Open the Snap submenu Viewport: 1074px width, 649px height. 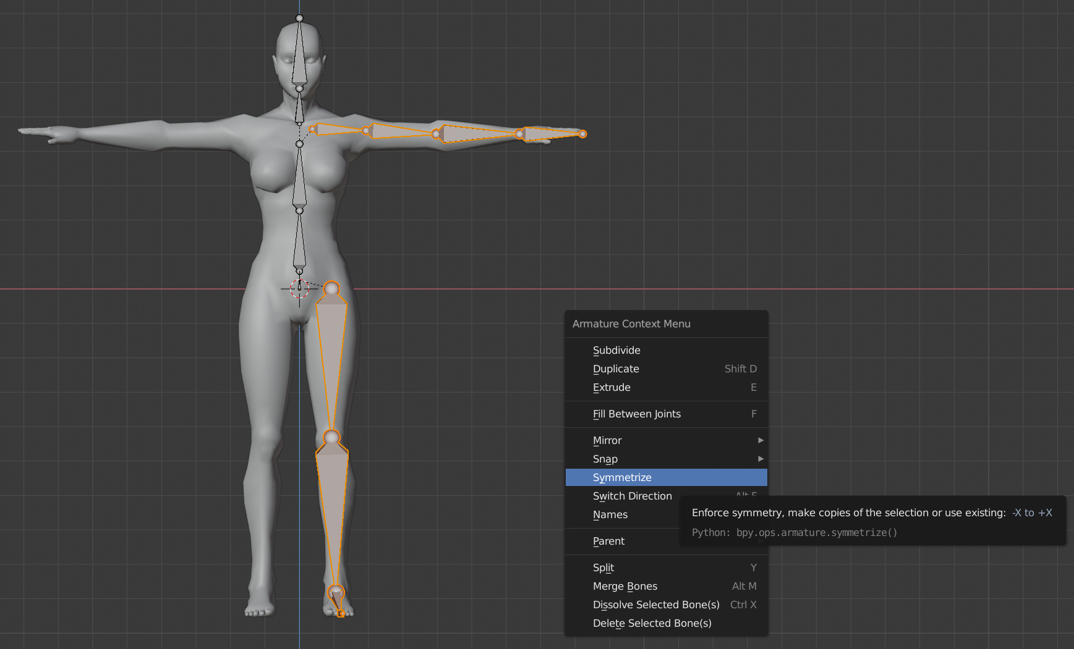point(666,459)
